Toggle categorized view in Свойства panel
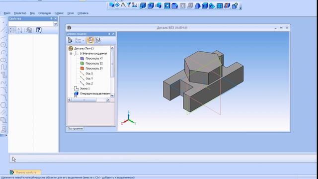318x179 pixels. tap(12, 30)
